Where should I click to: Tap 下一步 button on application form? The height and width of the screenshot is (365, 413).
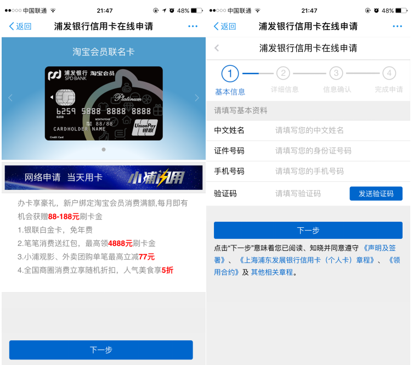pos(308,231)
